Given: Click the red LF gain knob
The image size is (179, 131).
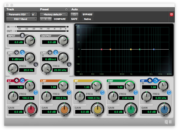Looking at the screenshot, I should [31, 109].
